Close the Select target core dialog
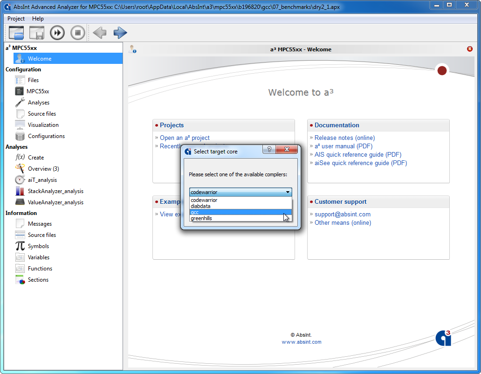 pos(287,149)
